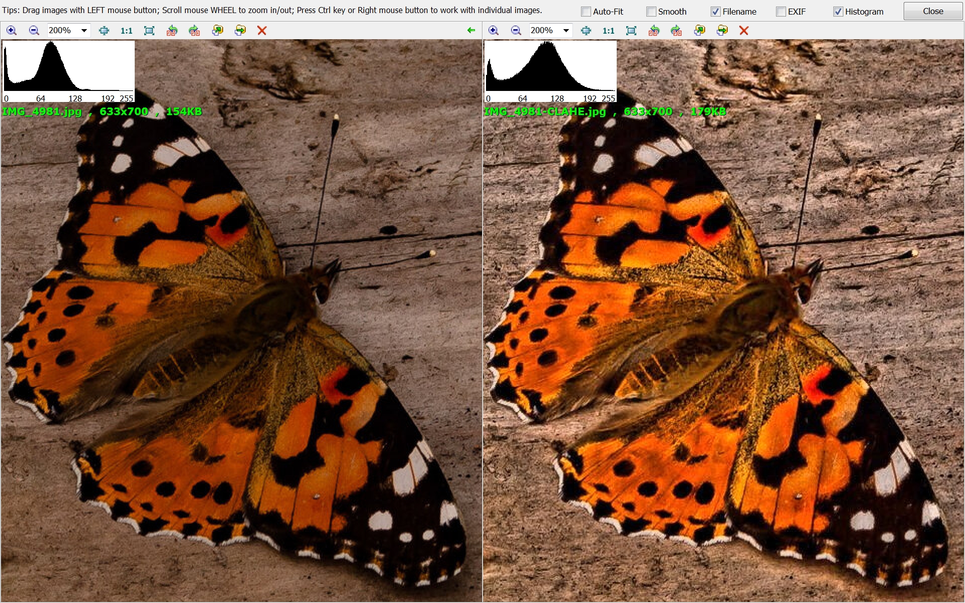965x603 pixels.
Task: Click the Close button
Action: (x=933, y=11)
